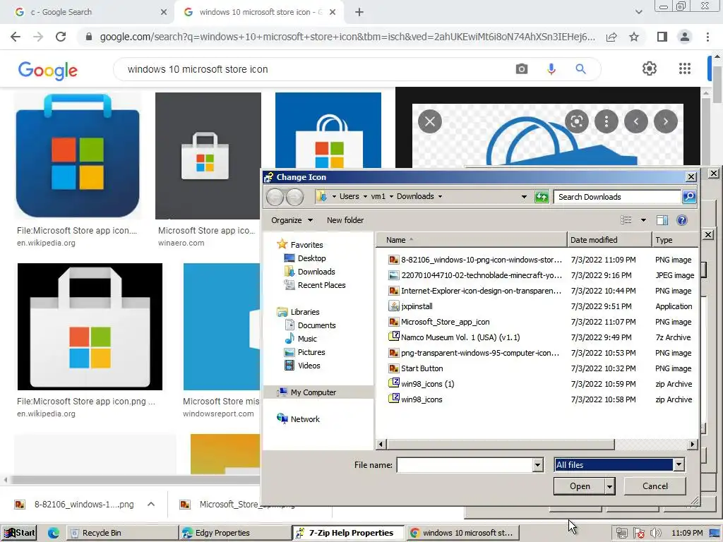Bookmark this page with the star icon
The height and width of the screenshot is (542, 723).
[634, 37]
